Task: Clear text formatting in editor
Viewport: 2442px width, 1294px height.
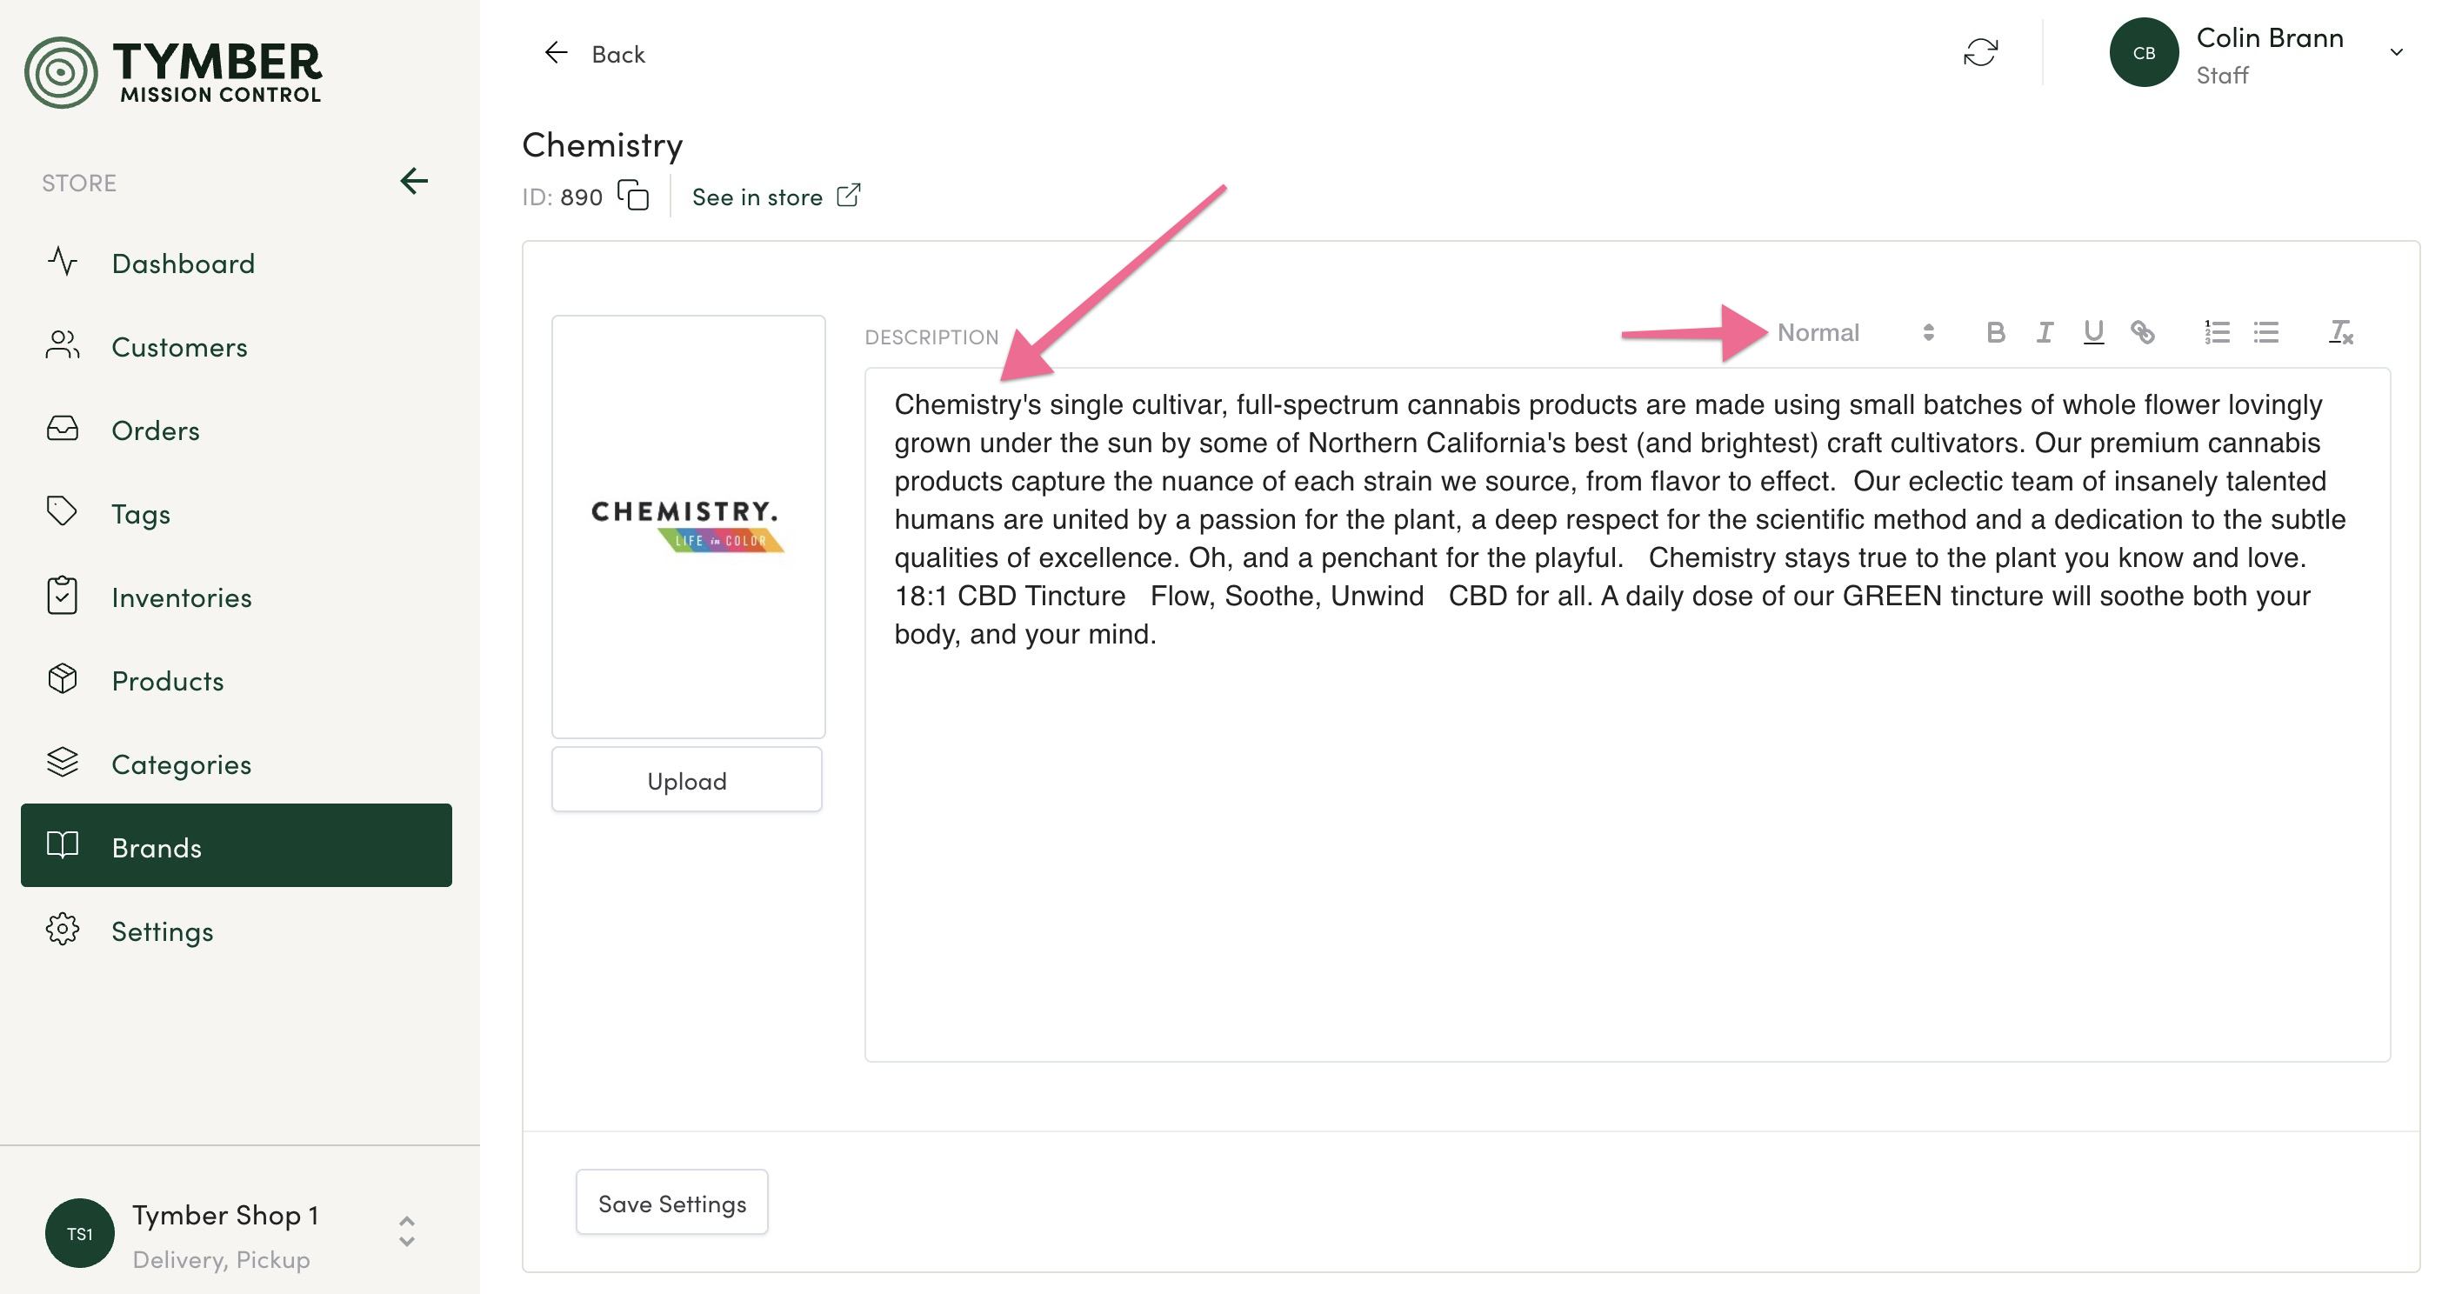Action: coord(2339,332)
